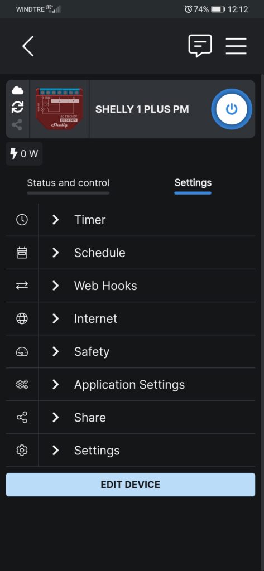Tap the cloud connection status icon

coord(17,90)
